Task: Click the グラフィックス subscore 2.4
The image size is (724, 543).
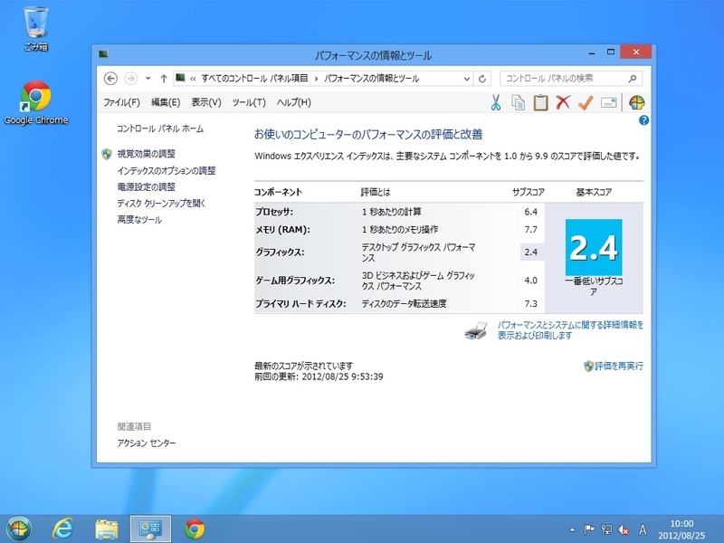Action: click(x=531, y=252)
